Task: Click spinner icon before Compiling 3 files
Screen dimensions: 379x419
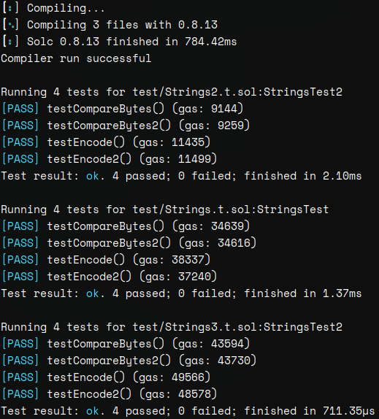Action: point(10,25)
